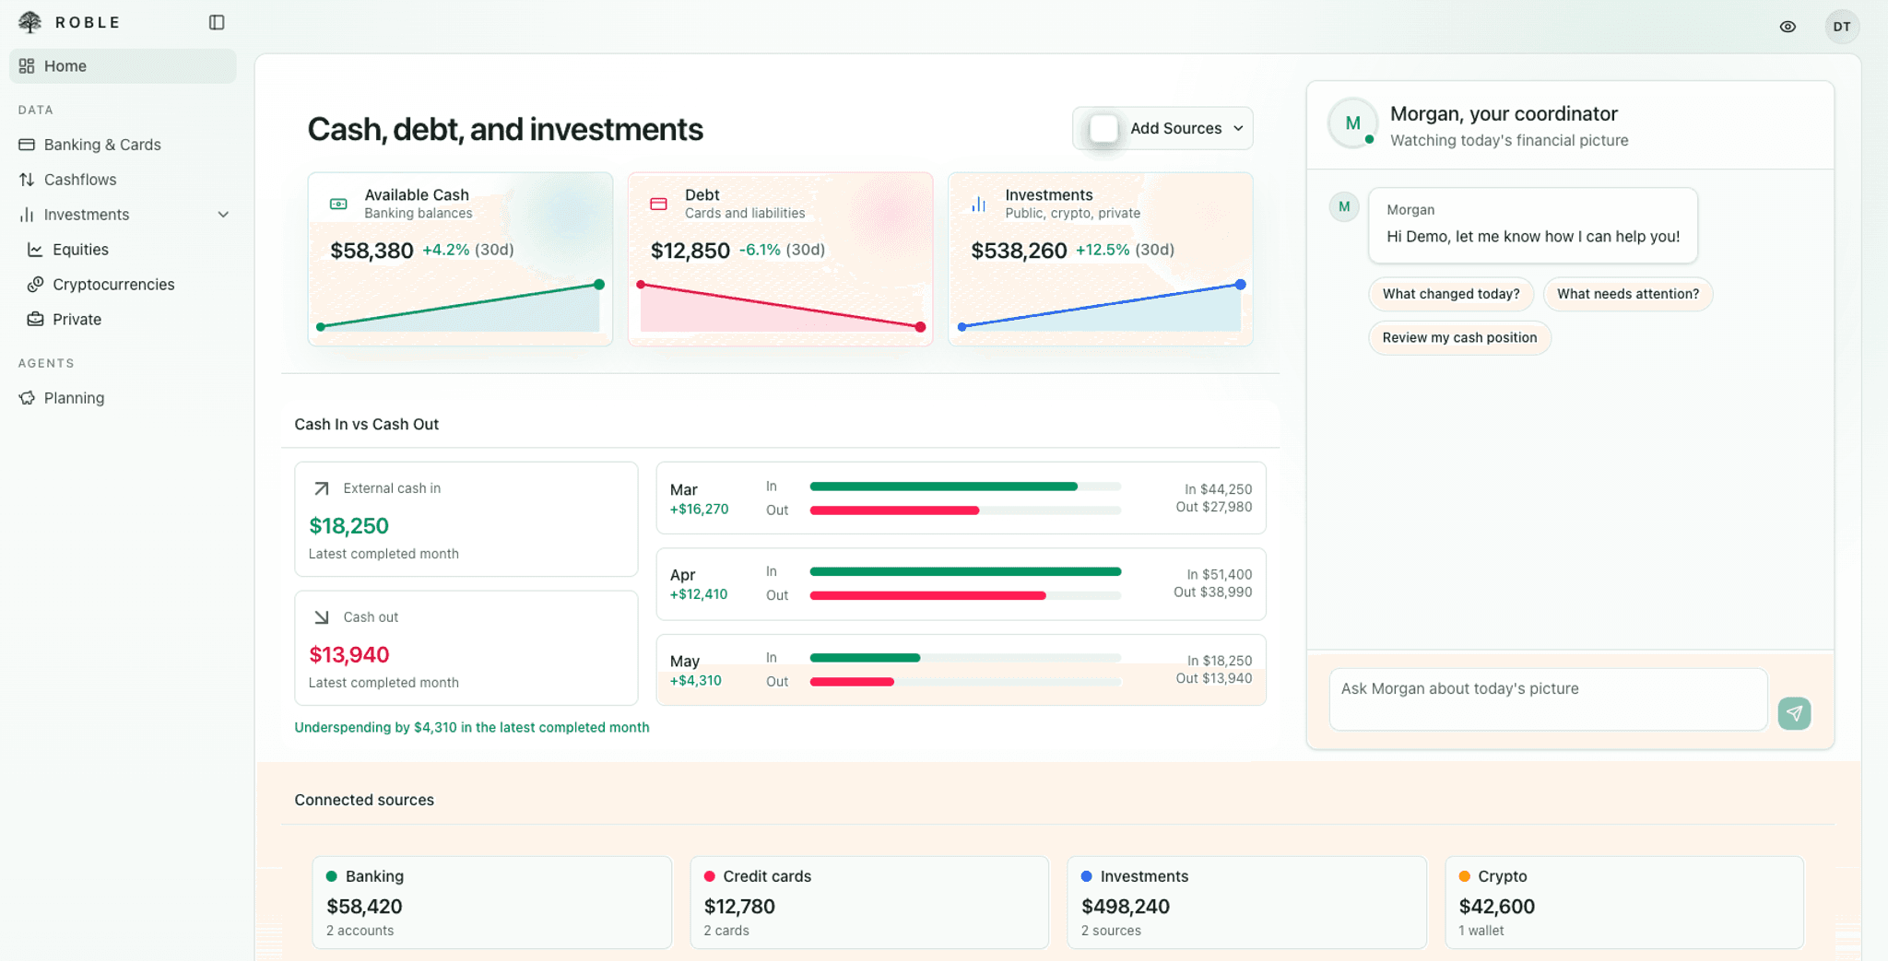Click the +4.2% (30d) cash change
1888x961 pixels.
pos(468,250)
